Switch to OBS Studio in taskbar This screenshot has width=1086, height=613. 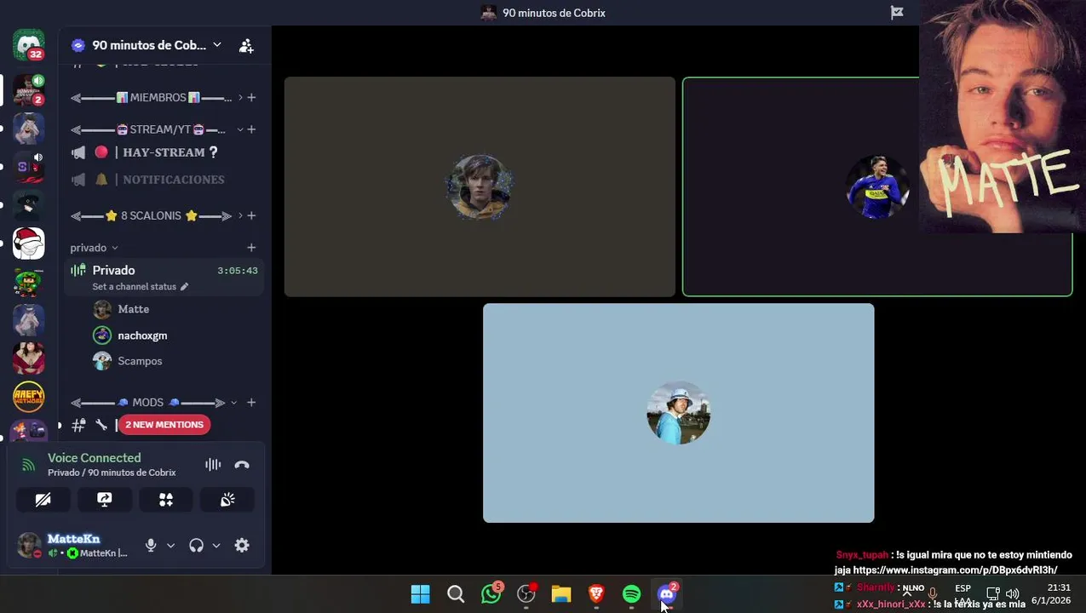[x=526, y=594]
